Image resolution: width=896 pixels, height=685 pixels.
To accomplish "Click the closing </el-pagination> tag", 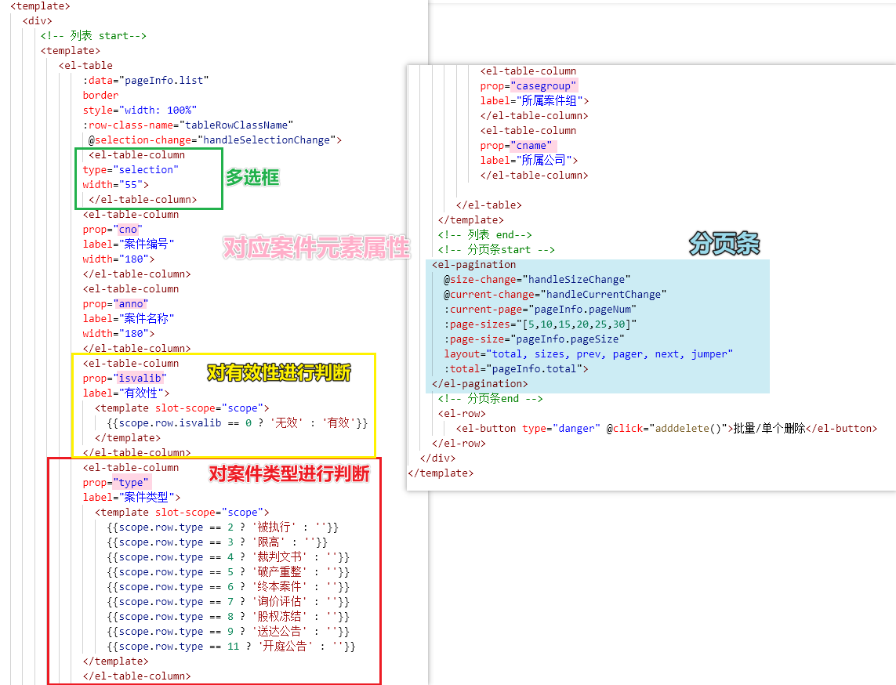I will 480,383.
